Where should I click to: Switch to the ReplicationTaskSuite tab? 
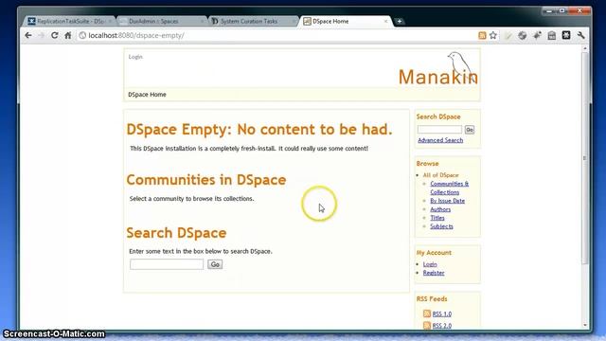pyautogui.click(x=69, y=21)
